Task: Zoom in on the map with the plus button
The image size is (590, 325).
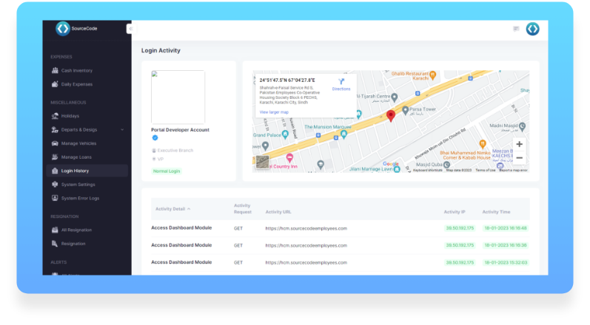Action: coord(519,144)
